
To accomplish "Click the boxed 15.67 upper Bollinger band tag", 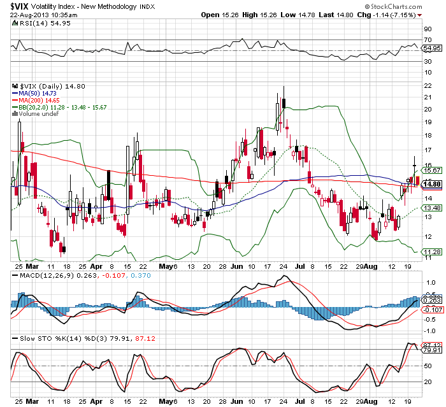I will click(x=433, y=170).
